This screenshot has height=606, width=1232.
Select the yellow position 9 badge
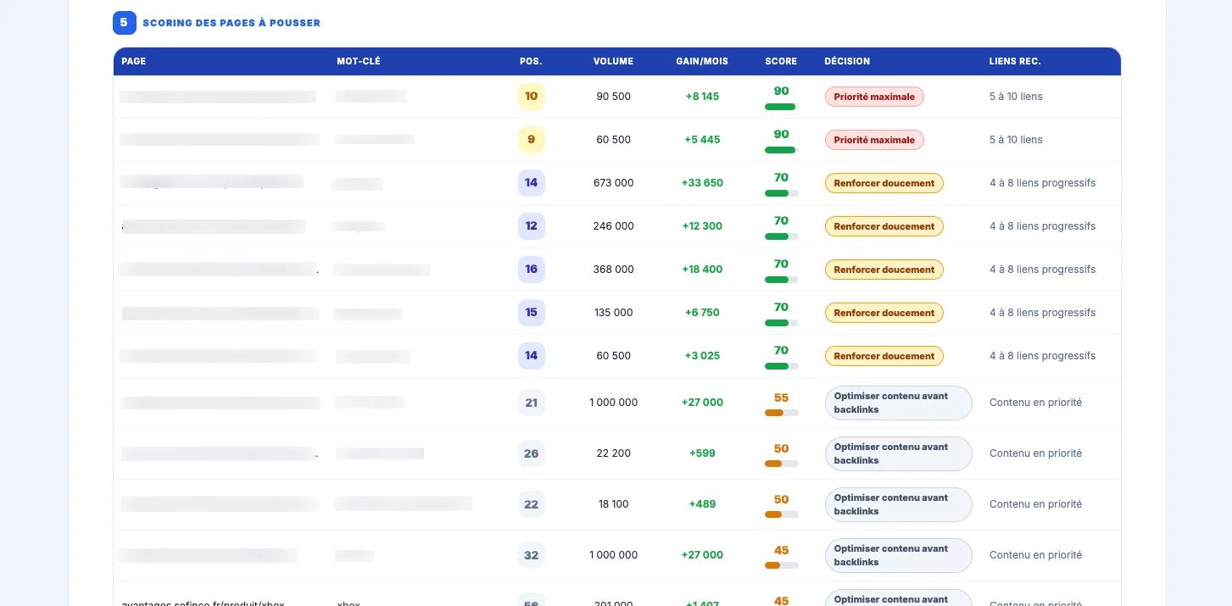[x=532, y=140]
